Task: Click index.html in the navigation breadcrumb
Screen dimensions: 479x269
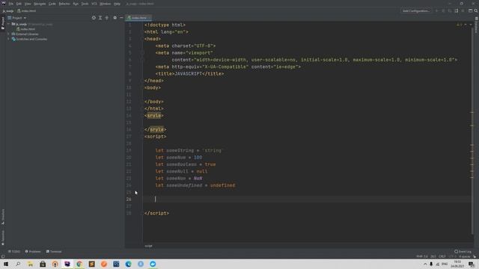Action: (x=27, y=10)
